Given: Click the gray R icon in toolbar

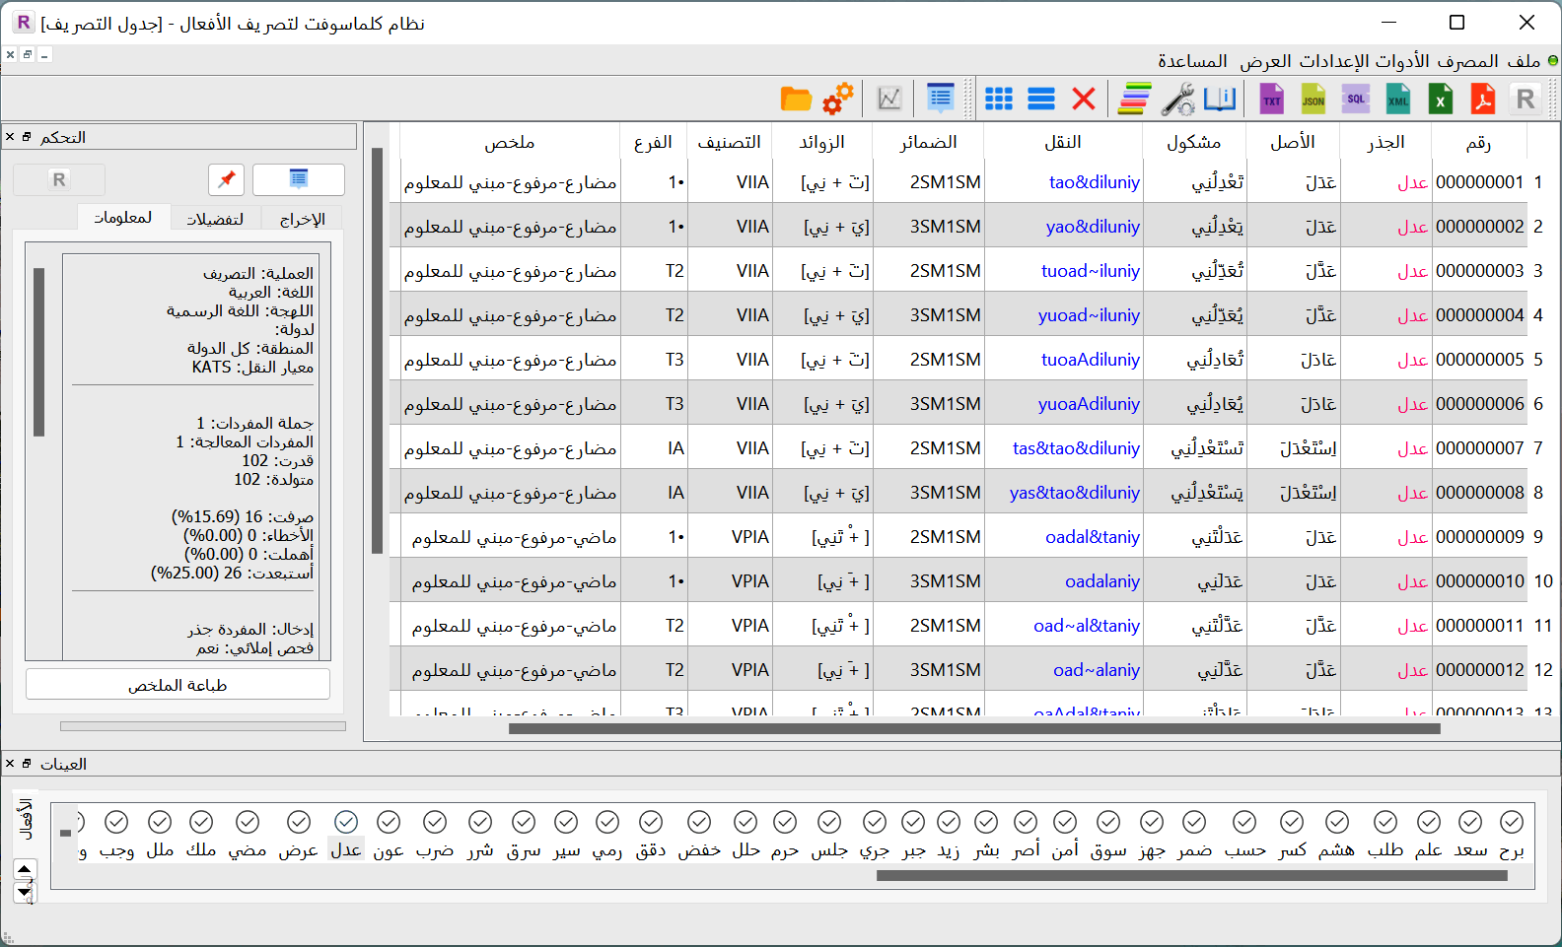Looking at the screenshot, I should pos(1526,99).
